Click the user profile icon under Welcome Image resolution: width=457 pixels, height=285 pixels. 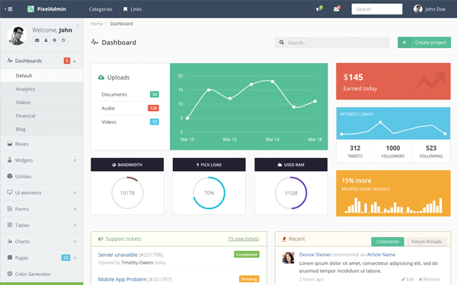pyautogui.click(x=46, y=40)
